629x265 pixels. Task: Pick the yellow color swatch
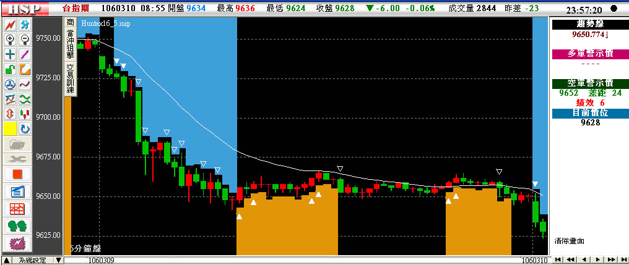(10, 128)
